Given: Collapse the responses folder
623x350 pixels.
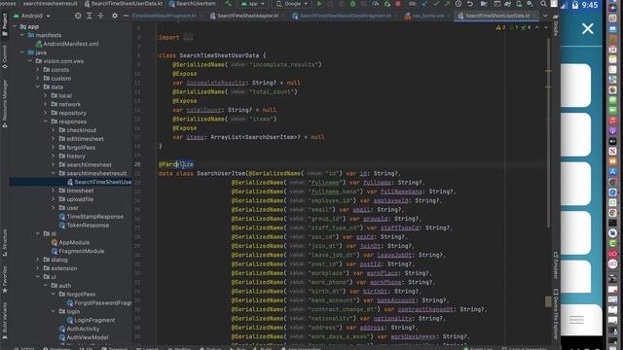Looking at the screenshot, I should coord(46,122).
